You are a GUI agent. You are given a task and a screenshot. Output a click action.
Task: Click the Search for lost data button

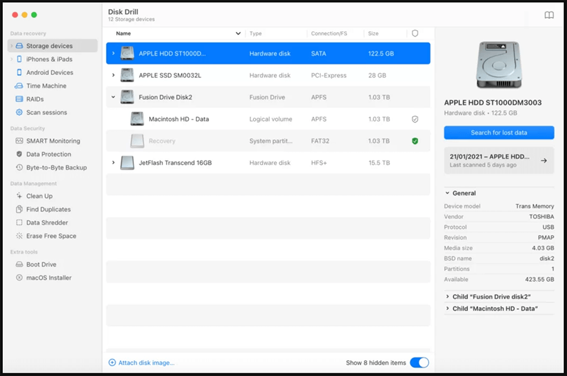pos(498,133)
